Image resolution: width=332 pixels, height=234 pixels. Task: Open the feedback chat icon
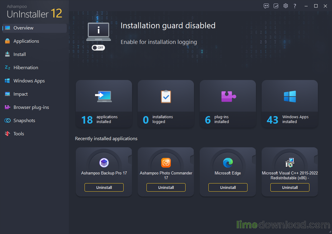coord(266,6)
